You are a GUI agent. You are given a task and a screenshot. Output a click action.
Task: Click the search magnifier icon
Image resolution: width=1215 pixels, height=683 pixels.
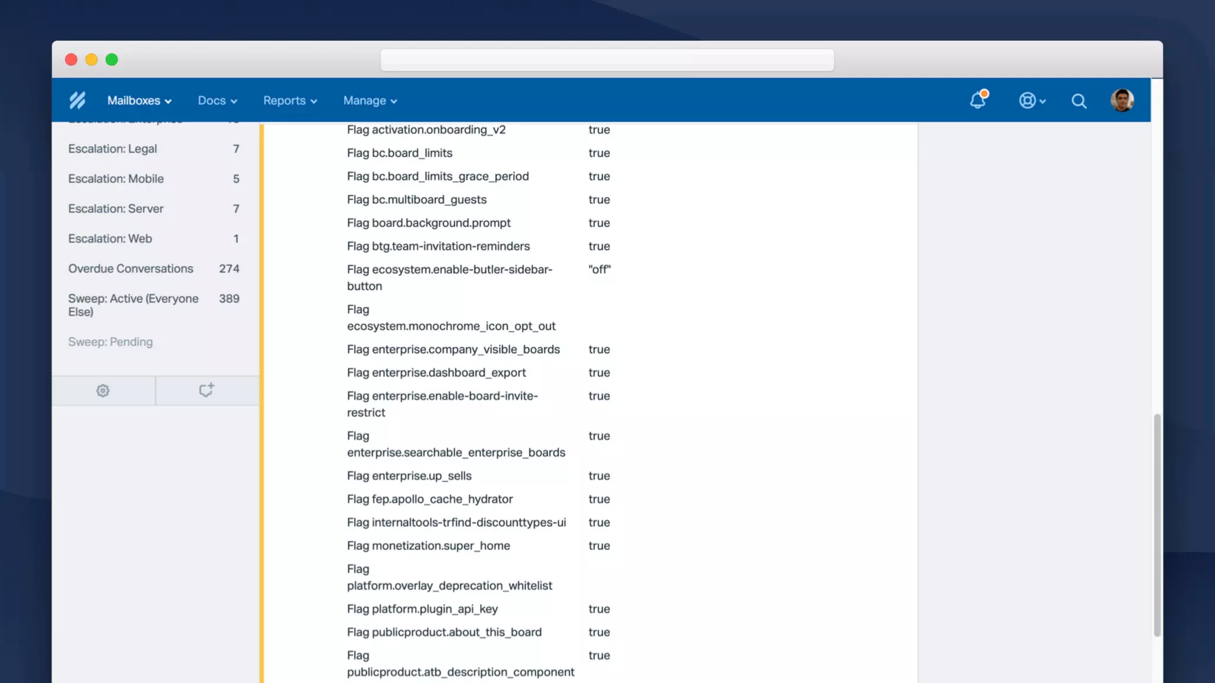pos(1079,101)
